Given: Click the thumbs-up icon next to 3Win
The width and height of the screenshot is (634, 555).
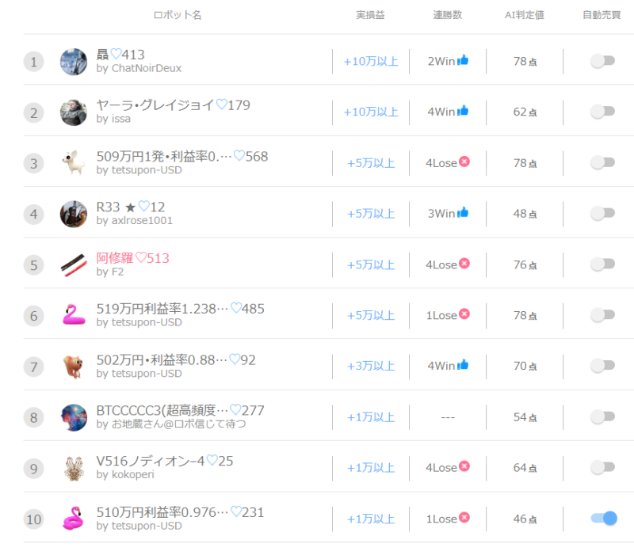Looking at the screenshot, I should point(463,212).
